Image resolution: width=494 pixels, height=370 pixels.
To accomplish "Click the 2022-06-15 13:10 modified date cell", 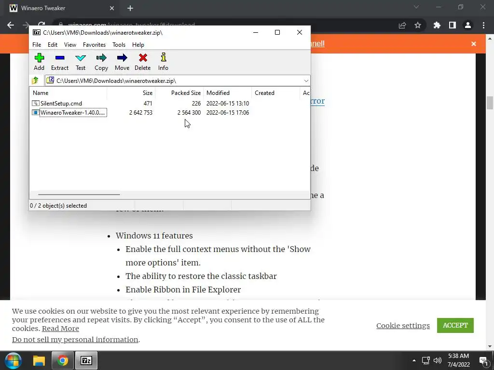I will point(228,104).
